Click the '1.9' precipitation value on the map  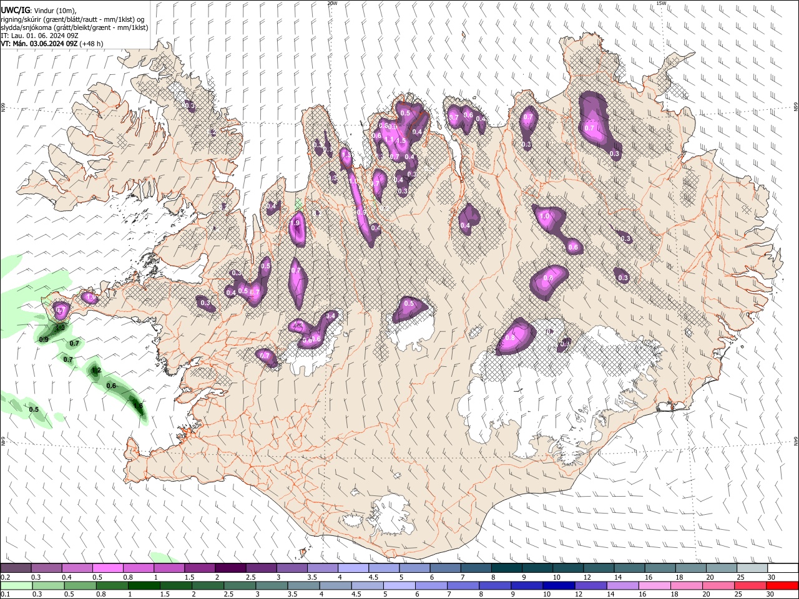click(x=296, y=223)
